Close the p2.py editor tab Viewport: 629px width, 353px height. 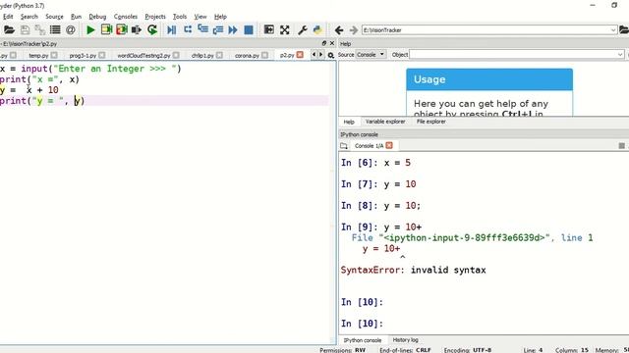tap(300, 55)
